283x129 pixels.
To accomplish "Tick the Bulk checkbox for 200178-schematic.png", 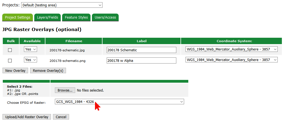I will (x=10, y=60).
